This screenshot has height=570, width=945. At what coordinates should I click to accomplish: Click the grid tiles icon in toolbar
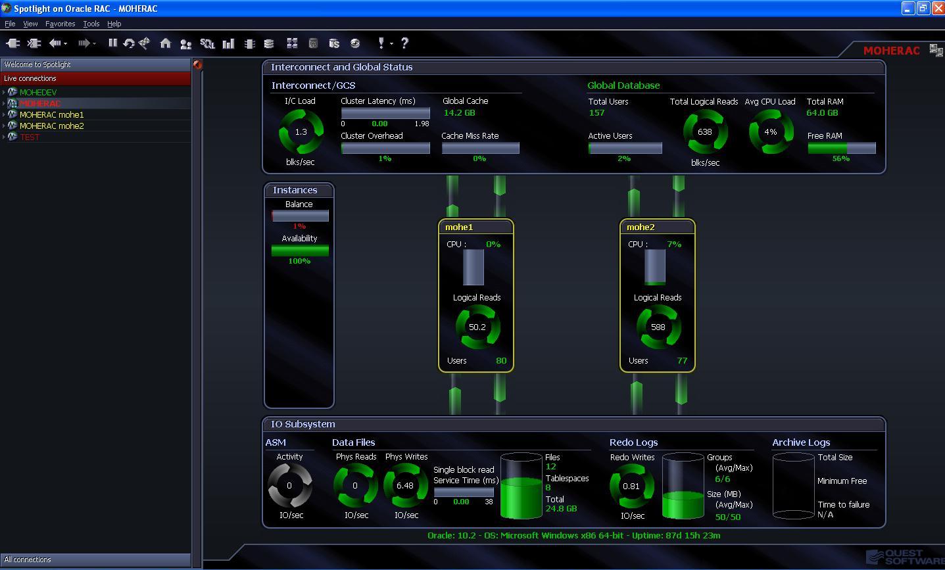click(293, 43)
